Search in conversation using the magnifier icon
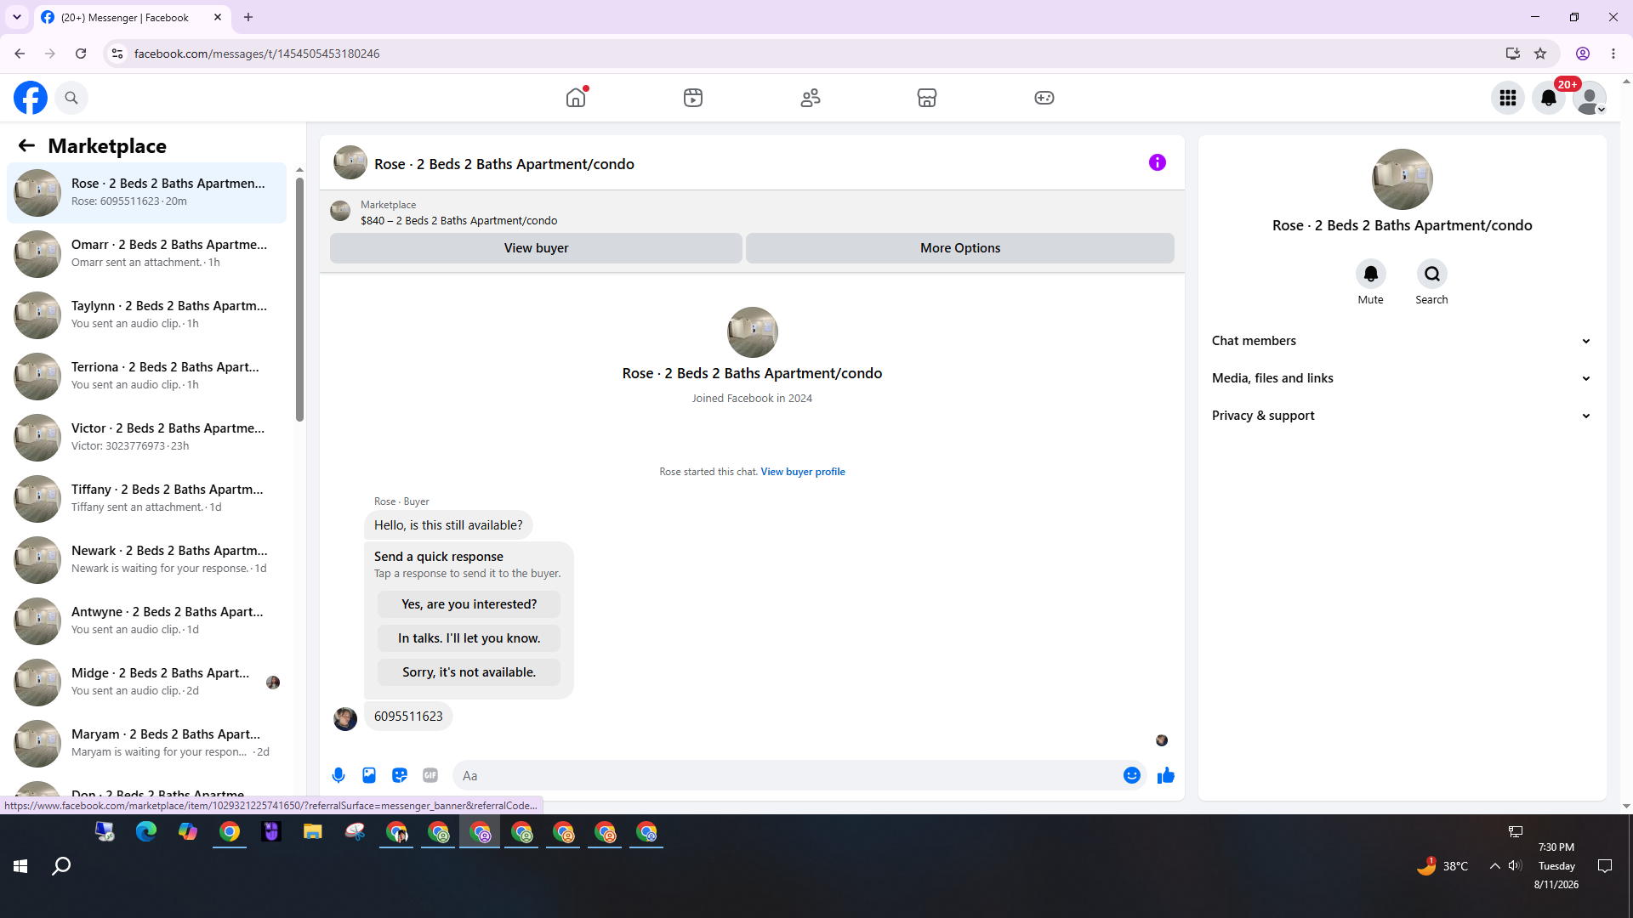 coord(1432,274)
